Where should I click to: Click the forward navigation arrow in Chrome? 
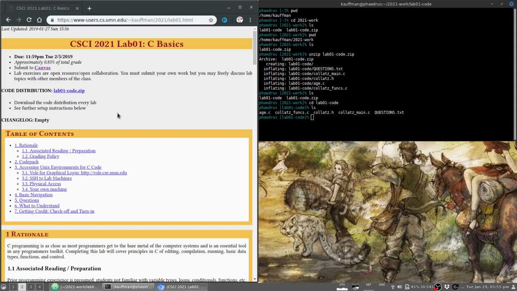click(x=19, y=20)
